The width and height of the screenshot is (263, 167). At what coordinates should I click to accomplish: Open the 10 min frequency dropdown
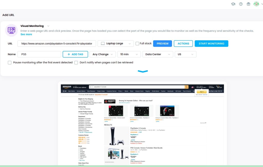click(129, 54)
